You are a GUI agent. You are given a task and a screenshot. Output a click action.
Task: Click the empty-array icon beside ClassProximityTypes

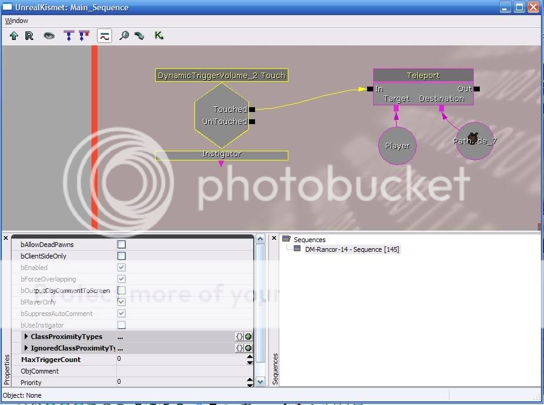(x=240, y=337)
